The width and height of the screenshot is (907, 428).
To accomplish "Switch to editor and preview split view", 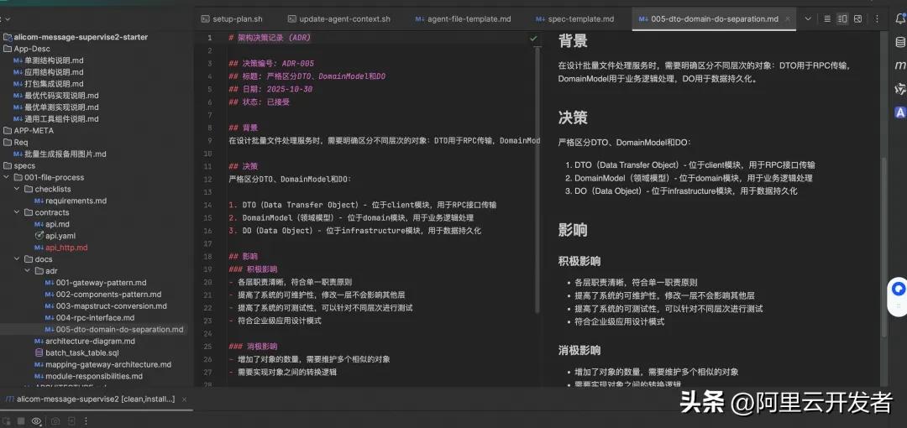I will [843, 19].
